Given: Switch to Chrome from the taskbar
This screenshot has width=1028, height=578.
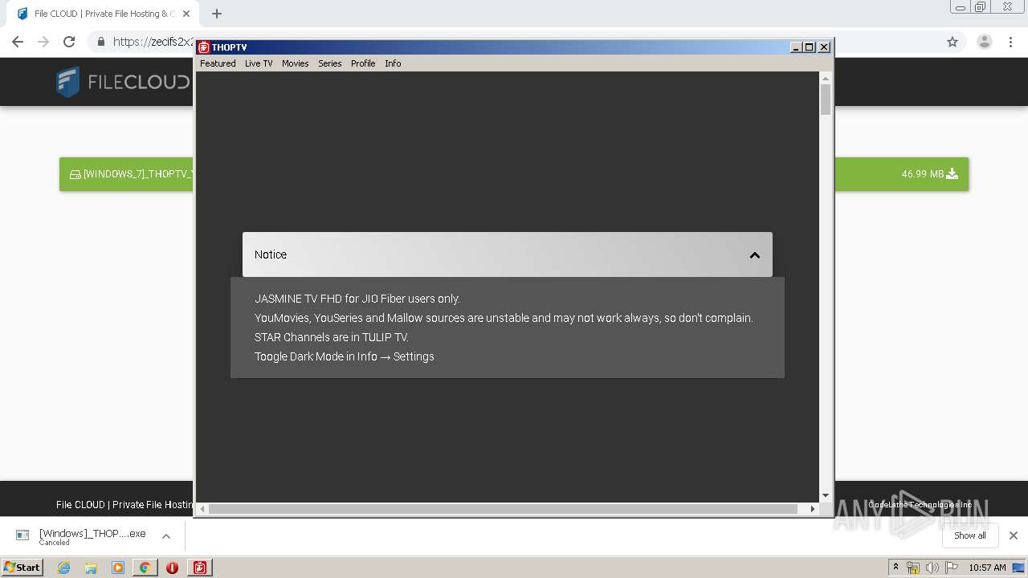Looking at the screenshot, I should pyautogui.click(x=145, y=568).
